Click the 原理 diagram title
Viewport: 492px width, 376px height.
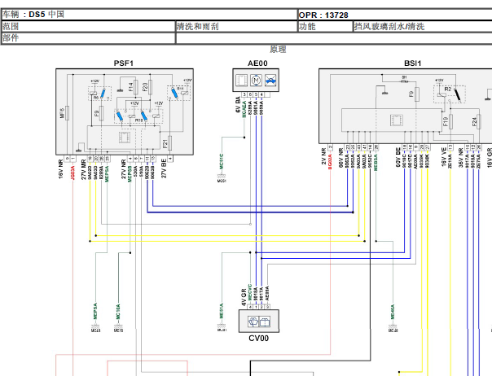278,49
